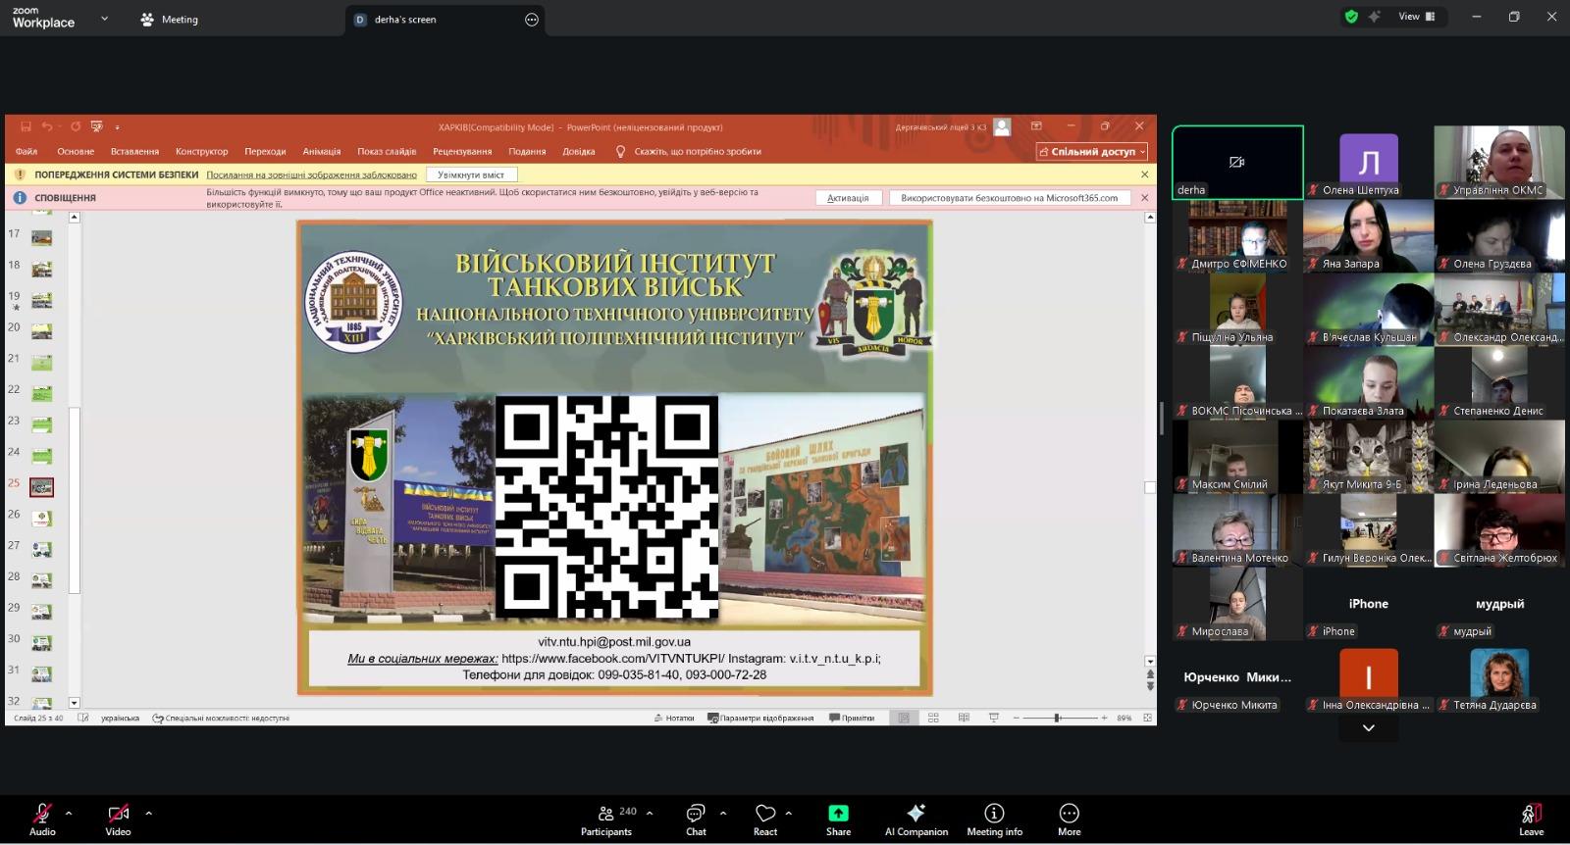Open AI Companion
The width and height of the screenshot is (1570, 845).
point(916,820)
